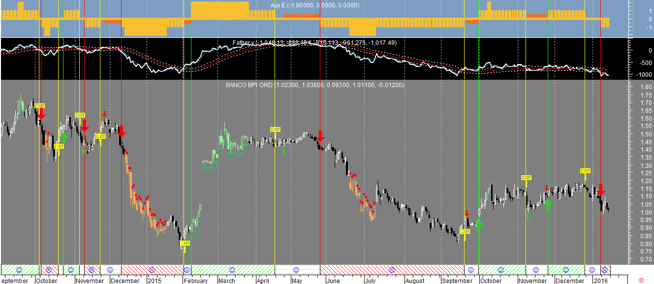Select the EXIT tag at the February 2015 low

185,243
